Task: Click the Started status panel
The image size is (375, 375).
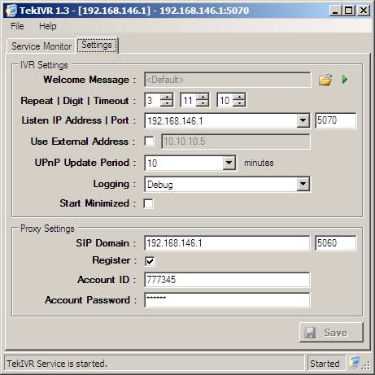Action: click(326, 363)
